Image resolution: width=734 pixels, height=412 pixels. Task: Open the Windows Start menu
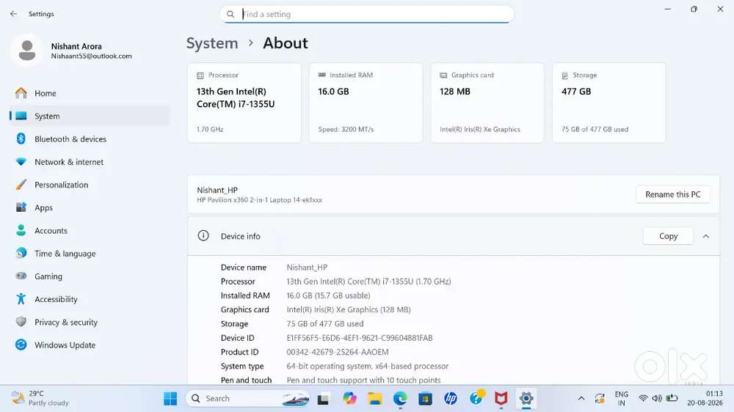pos(170,399)
